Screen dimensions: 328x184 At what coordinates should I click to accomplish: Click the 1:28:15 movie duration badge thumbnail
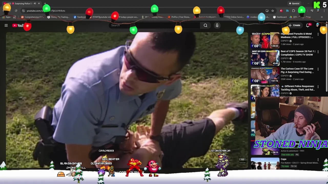click(x=275, y=152)
